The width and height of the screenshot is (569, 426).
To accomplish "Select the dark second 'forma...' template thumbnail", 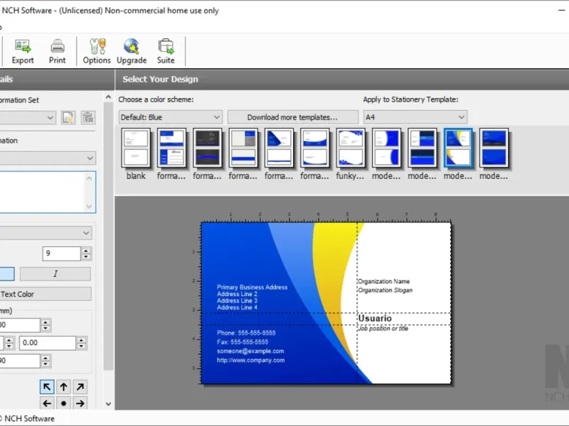I will pyautogui.click(x=207, y=148).
